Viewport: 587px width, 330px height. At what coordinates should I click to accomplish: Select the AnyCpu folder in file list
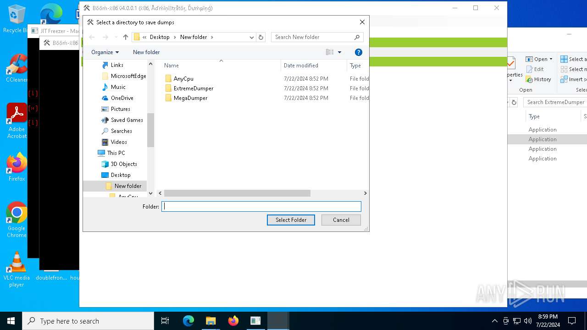pos(183,79)
